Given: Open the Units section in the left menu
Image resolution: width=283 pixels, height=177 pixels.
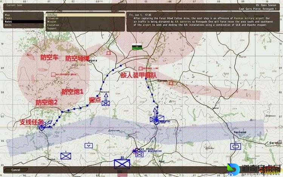Looking at the screenshot, I should (23, 25).
